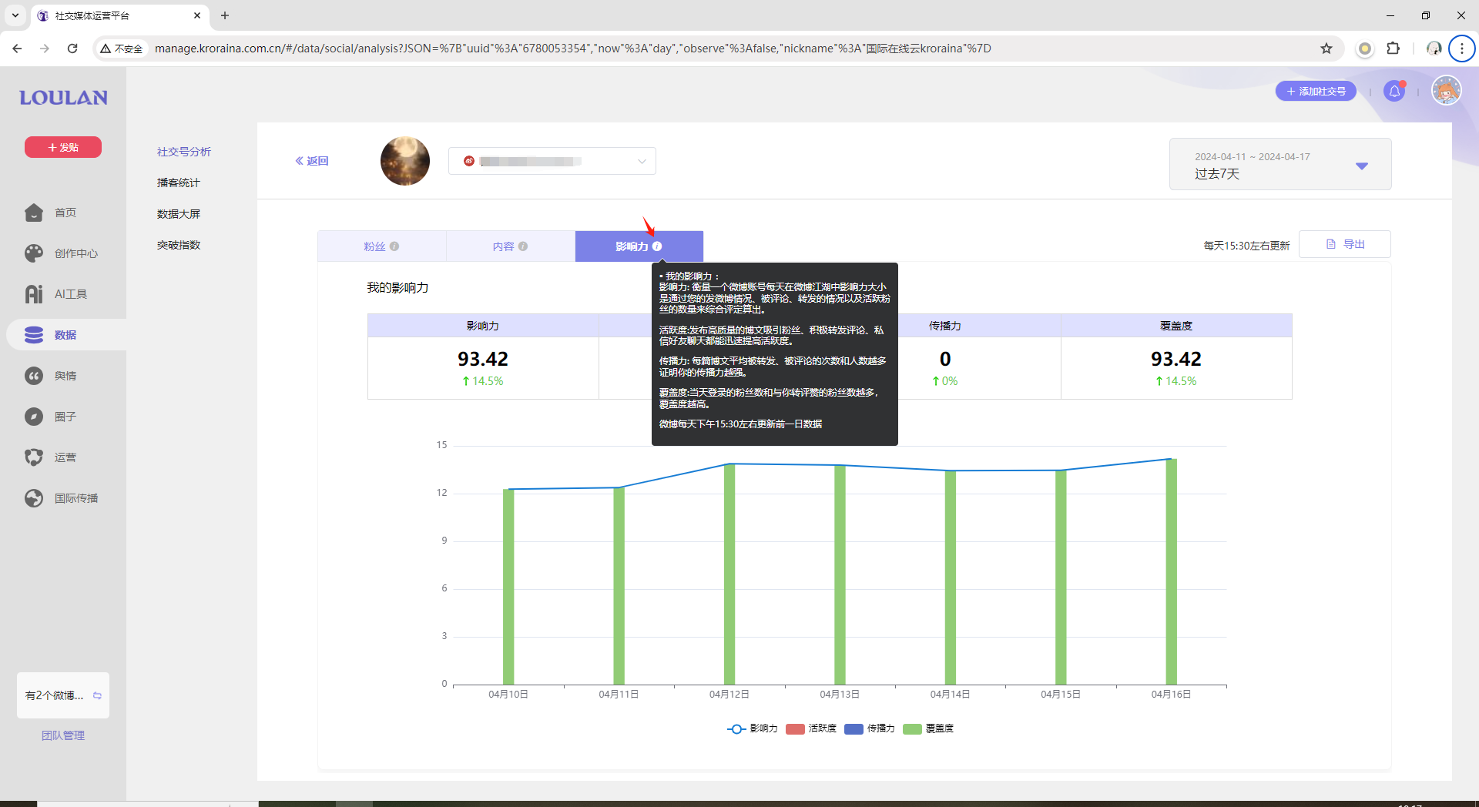Click the 04月10日 green bar
Image resolution: width=1479 pixels, height=807 pixels.
pos(508,587)
